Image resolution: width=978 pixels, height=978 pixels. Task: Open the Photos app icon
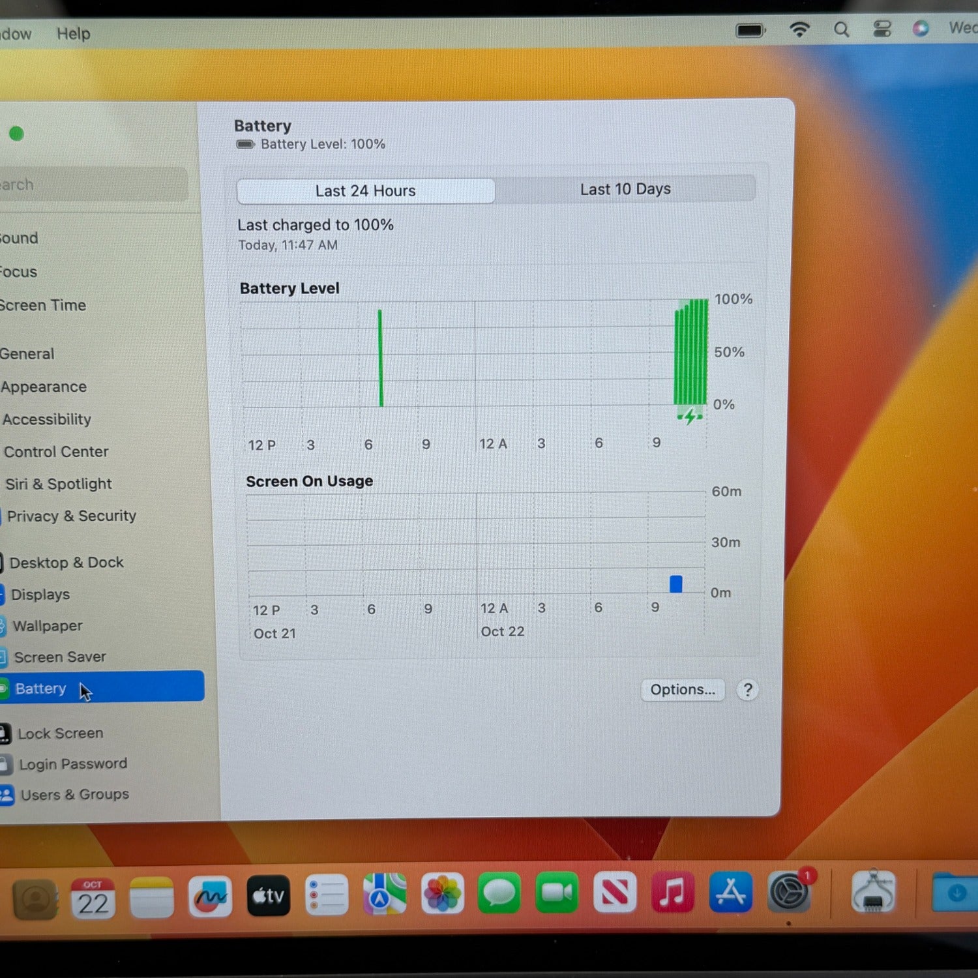point(442,893)
